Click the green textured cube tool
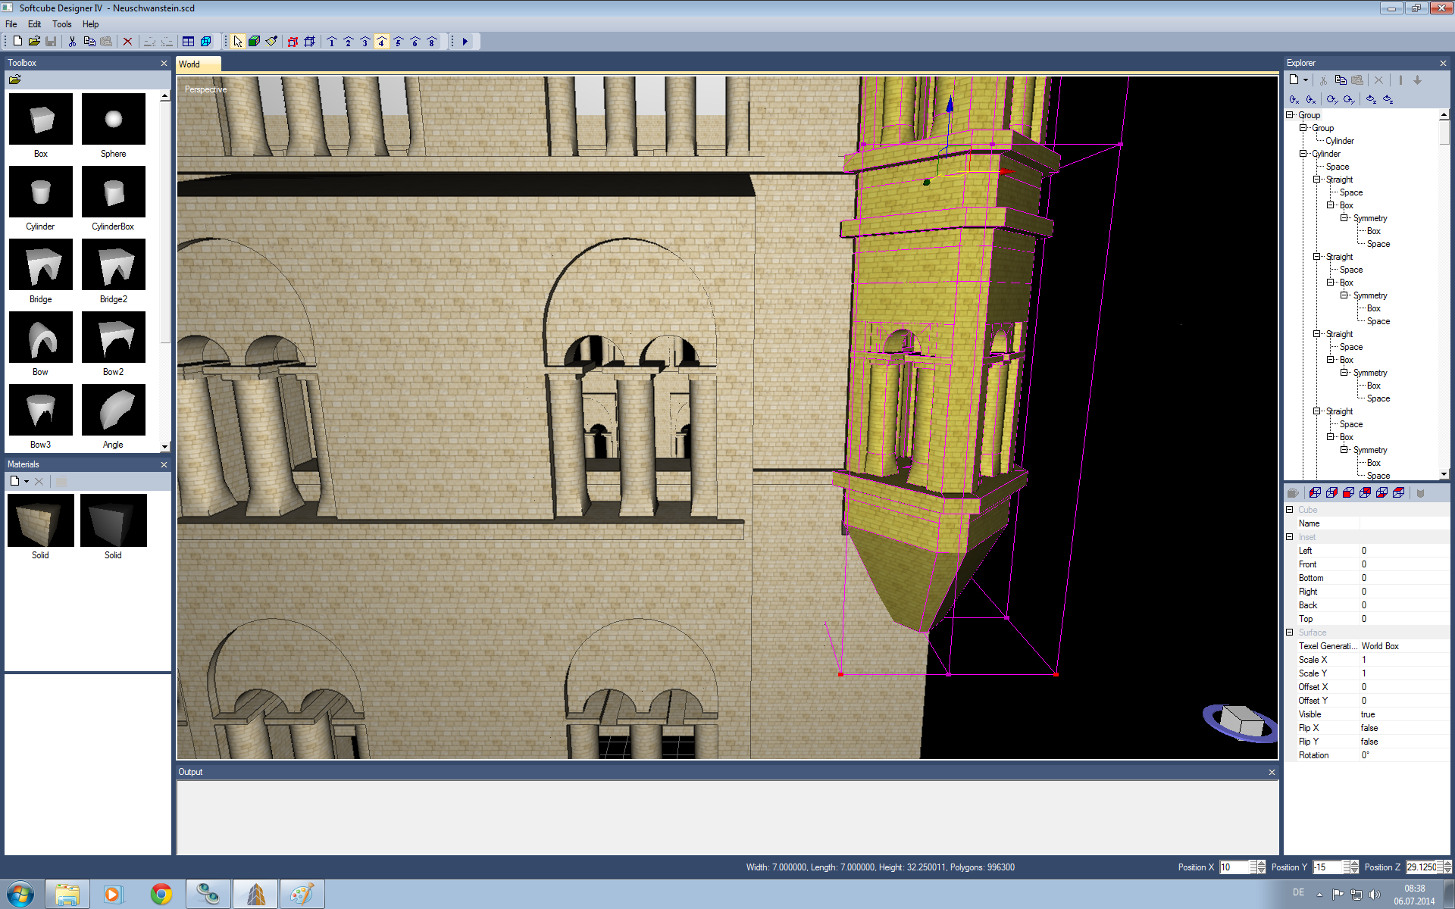The image size is (1455, 909). pos(255,42)
